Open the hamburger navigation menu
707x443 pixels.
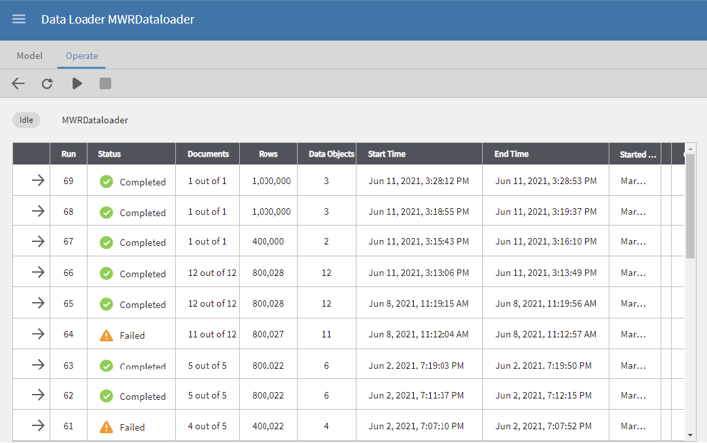point(19,19)
